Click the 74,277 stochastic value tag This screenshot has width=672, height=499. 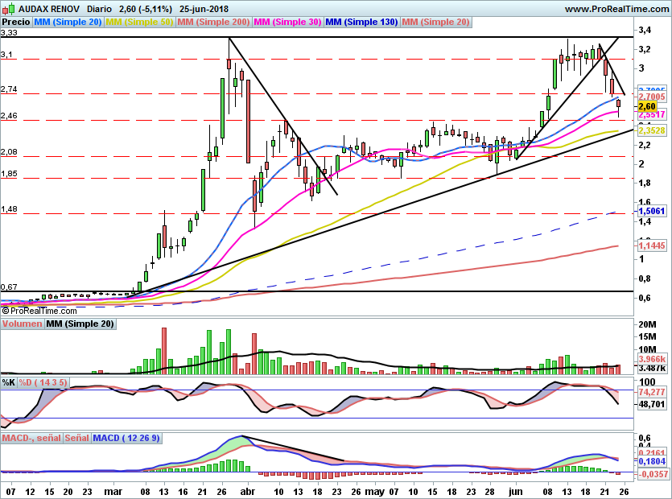tap(652, 392)
